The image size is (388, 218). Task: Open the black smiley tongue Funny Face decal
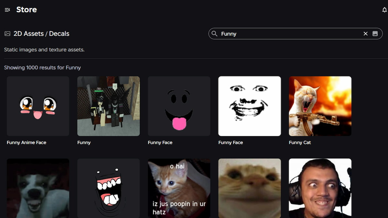179,106
